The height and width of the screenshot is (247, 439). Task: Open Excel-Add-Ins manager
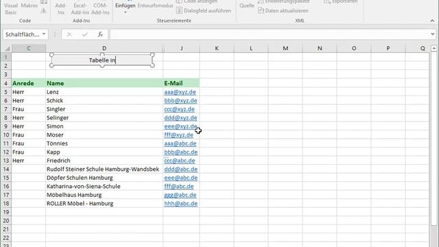pos(80,8)
